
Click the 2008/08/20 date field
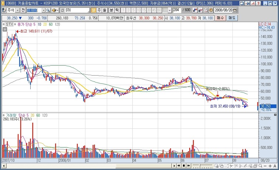(224, 10)
